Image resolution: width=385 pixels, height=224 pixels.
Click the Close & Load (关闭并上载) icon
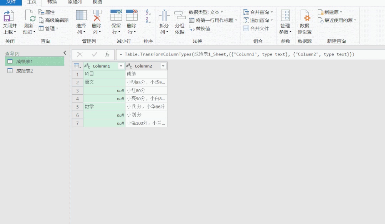(x=9, y=16)
